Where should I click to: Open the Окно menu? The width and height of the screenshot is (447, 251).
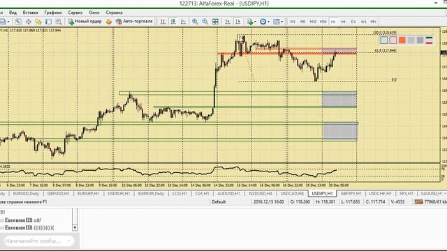coord(94,13)
